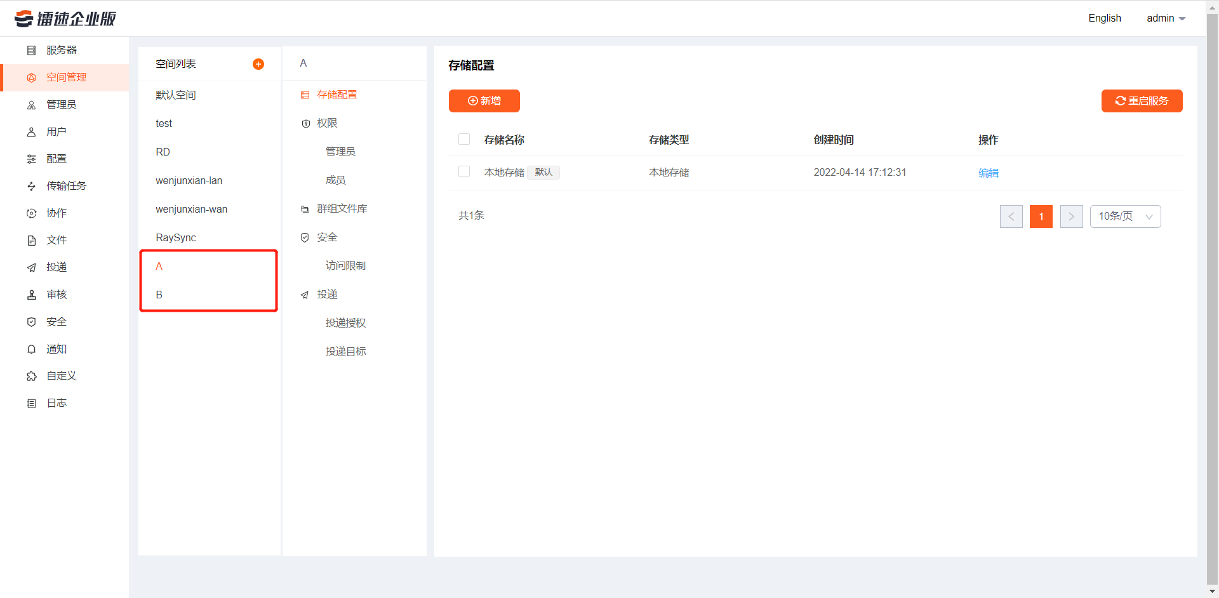Viewport: 1219px width, 598px height.
Task: Open the 文件 section
Action: [56, 240]
